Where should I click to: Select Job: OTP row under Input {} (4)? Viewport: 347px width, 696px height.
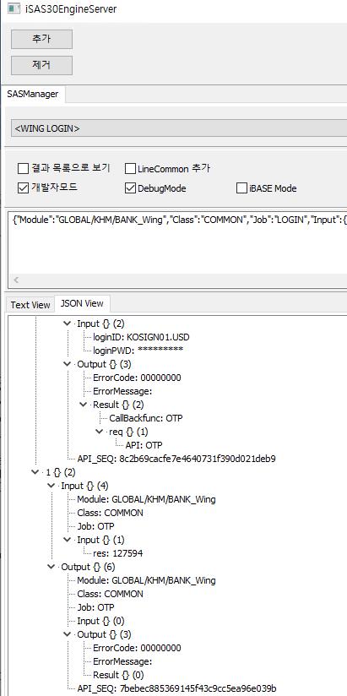pos(95,526)
